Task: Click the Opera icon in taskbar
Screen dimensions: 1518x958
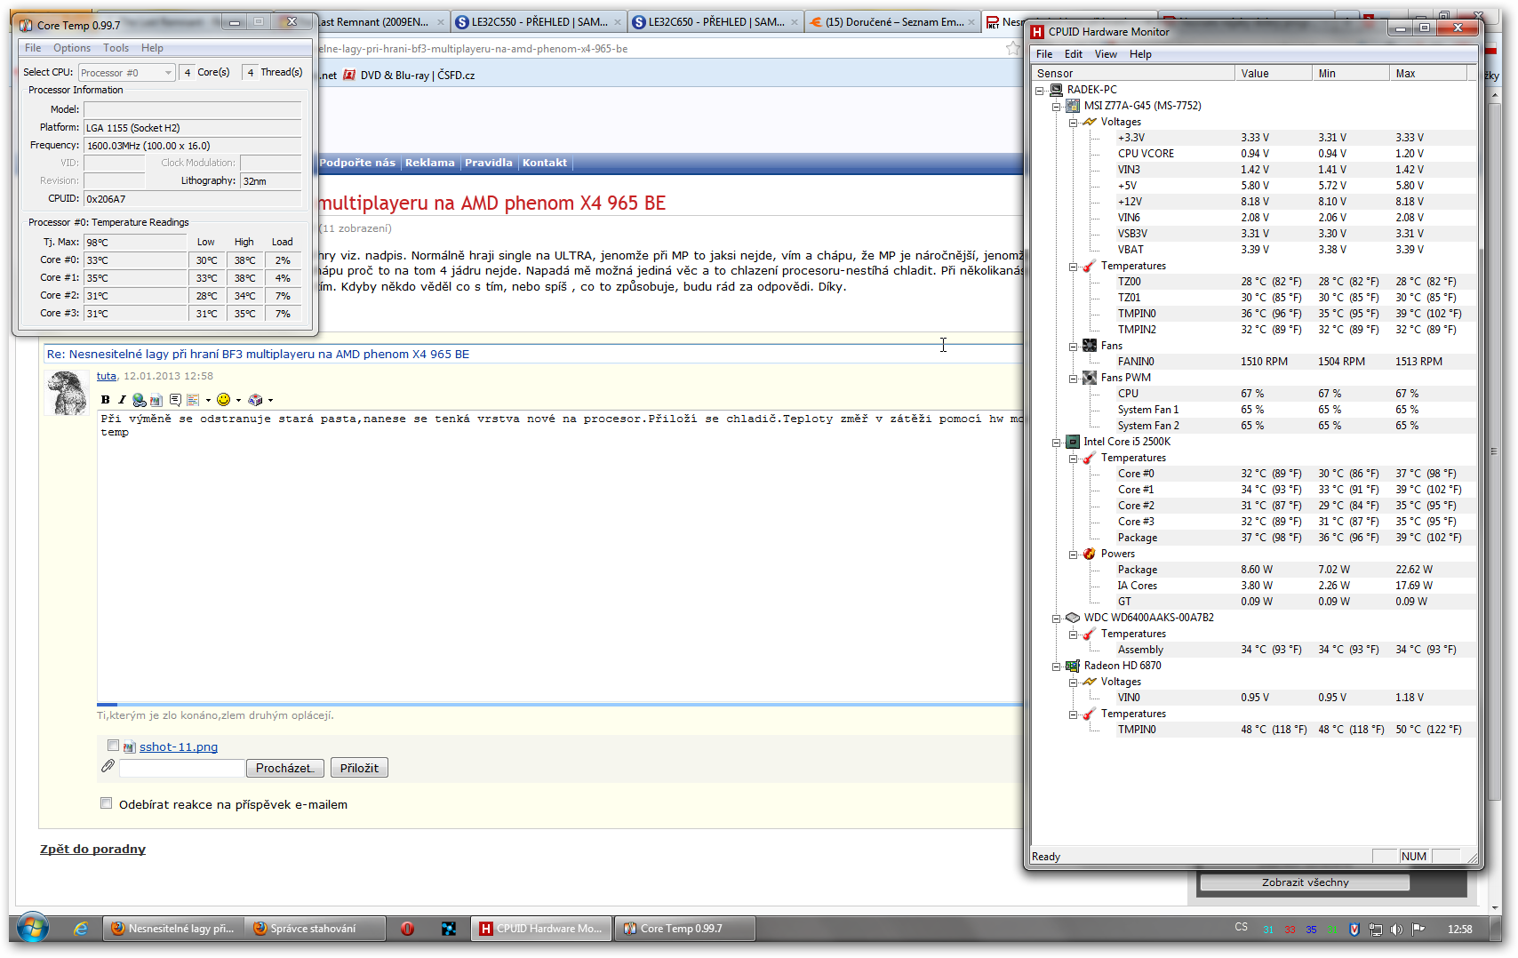Action: [x=407, y=929]
